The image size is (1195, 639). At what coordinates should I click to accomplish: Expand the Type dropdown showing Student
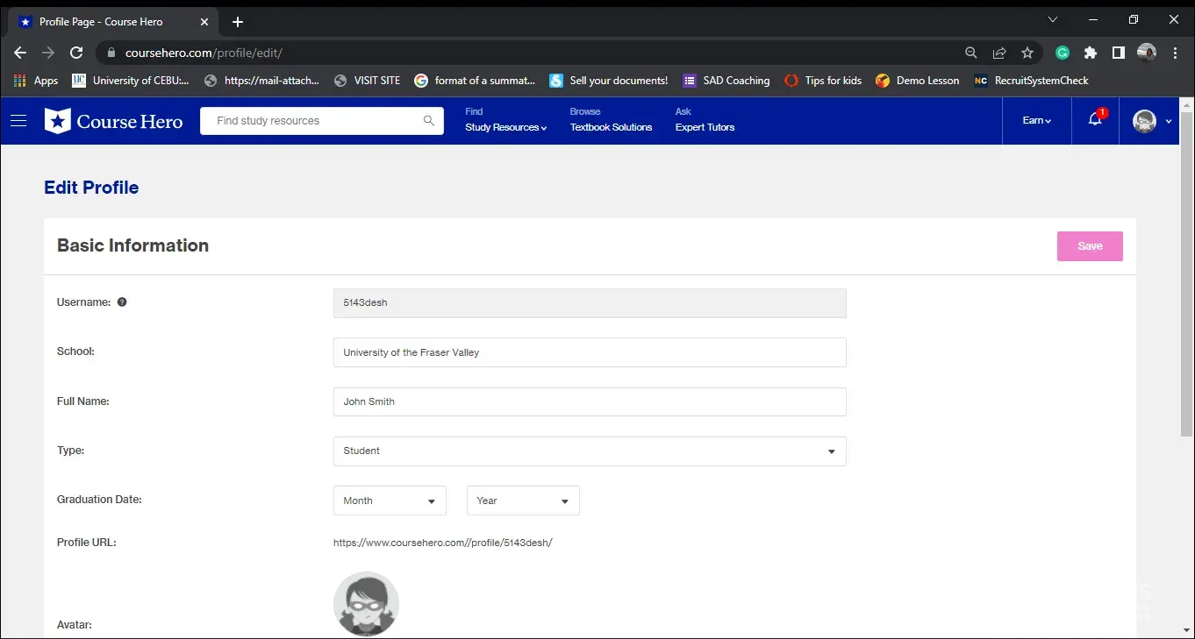tap(590, 451)
